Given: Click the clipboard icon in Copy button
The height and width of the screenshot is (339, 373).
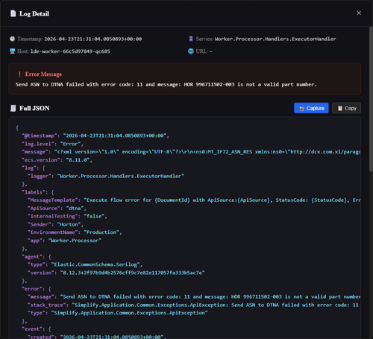Looking at the screenshot, I should 339,108.
